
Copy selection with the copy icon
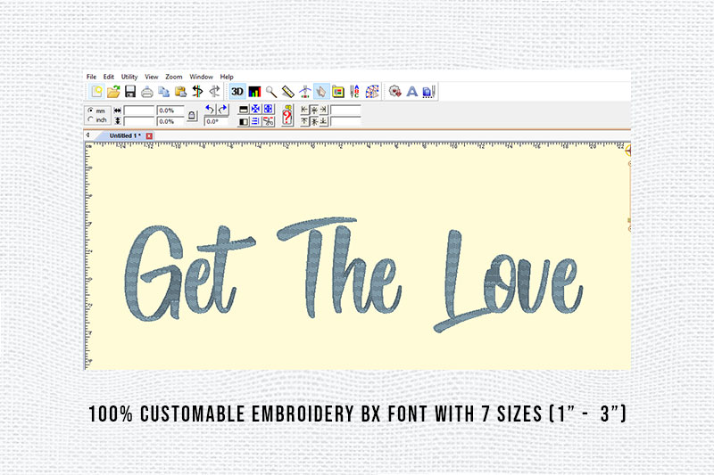[163, 92]
